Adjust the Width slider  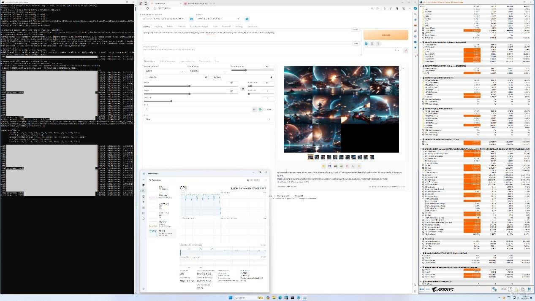coord(191,86)
